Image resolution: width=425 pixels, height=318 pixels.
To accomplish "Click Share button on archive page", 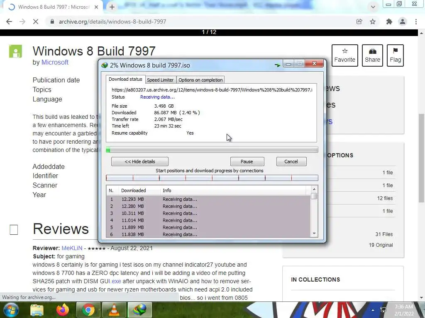I will click(372, 55).
